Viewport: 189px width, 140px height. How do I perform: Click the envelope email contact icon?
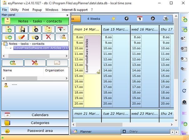pos(57,62)
